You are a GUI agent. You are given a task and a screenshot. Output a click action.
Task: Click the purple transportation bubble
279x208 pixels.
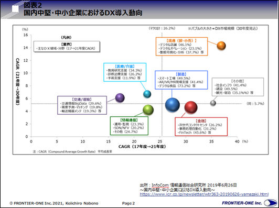(120, 98)
